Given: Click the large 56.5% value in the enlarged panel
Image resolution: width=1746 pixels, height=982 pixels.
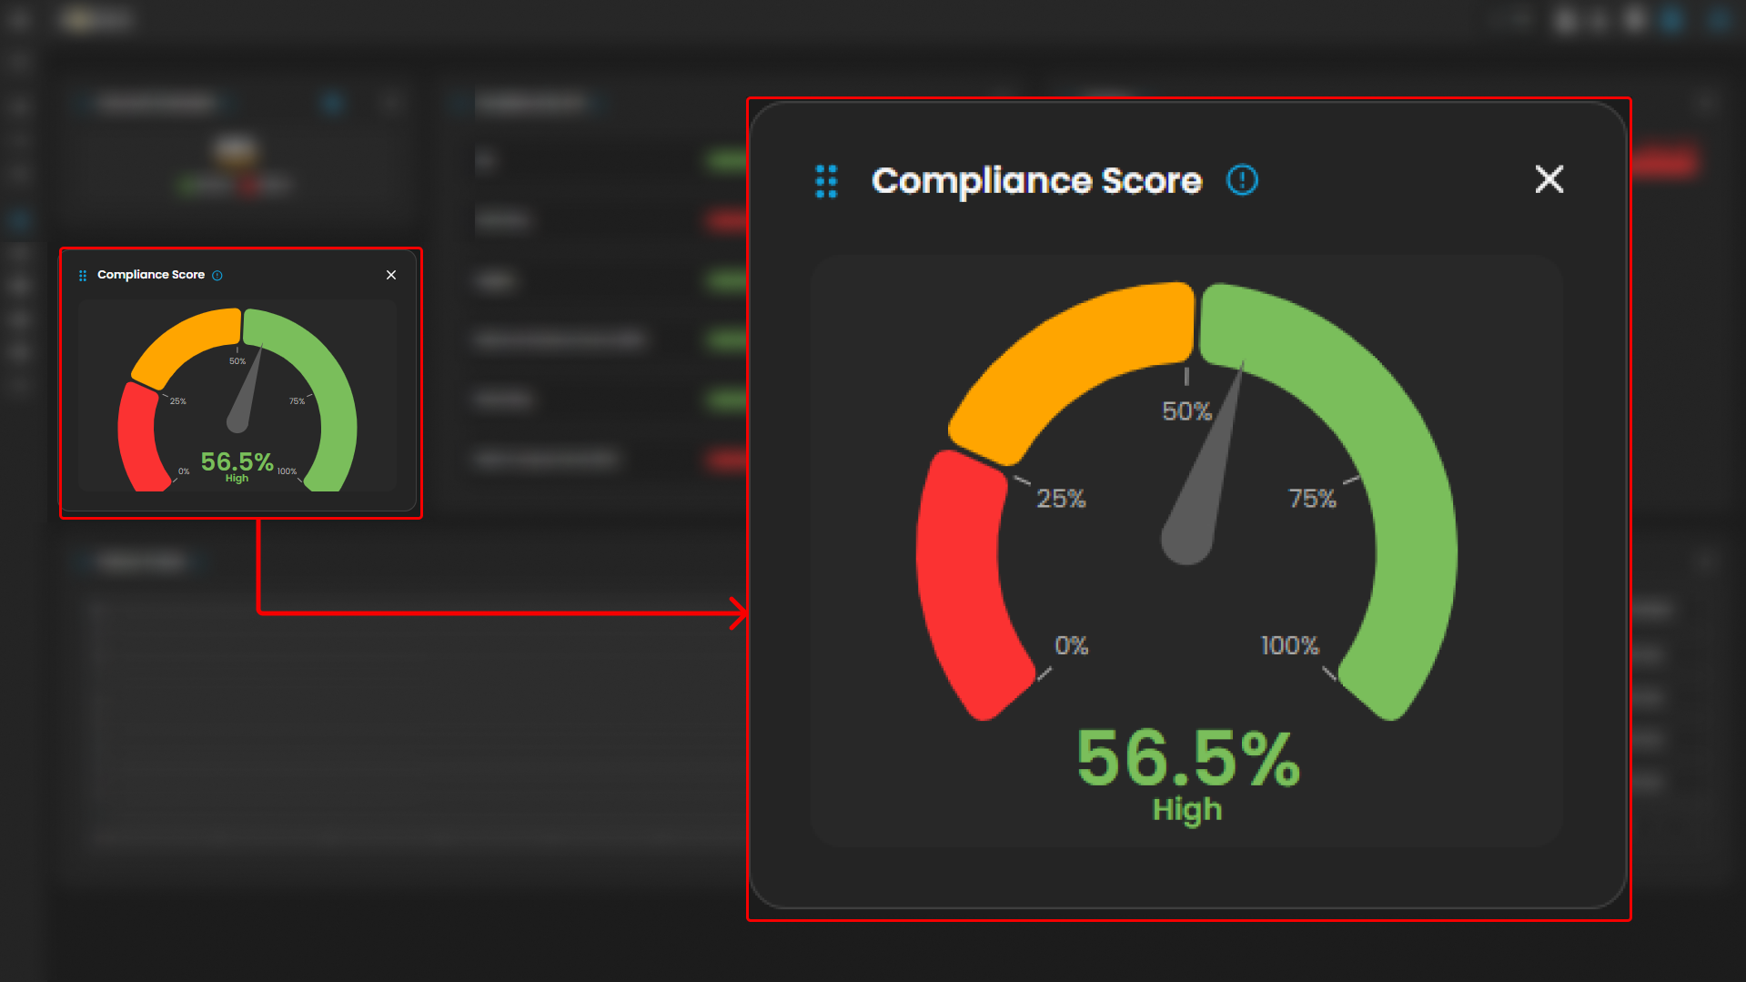Looking at the screenshot, I should pyautogui.click(x=1187, y=758).
